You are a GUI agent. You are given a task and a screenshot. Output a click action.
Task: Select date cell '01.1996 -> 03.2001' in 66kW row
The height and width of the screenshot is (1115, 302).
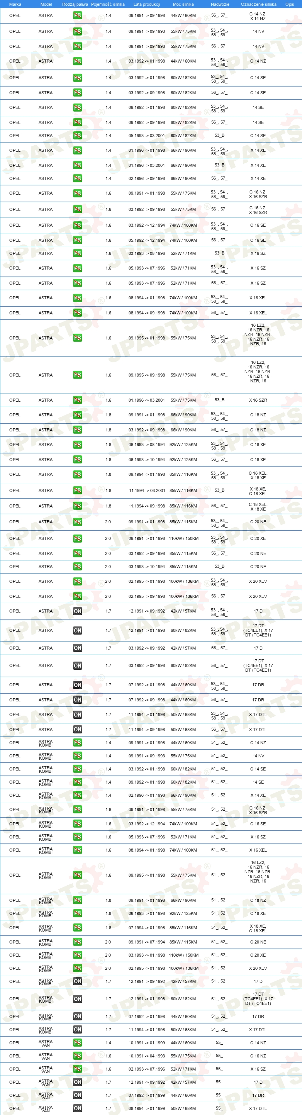147,165
